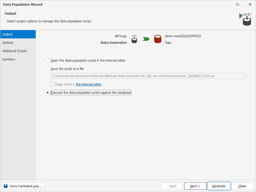Click the dbForge Data Generator source icon
256x192 pixels.
tap(134, 39)
